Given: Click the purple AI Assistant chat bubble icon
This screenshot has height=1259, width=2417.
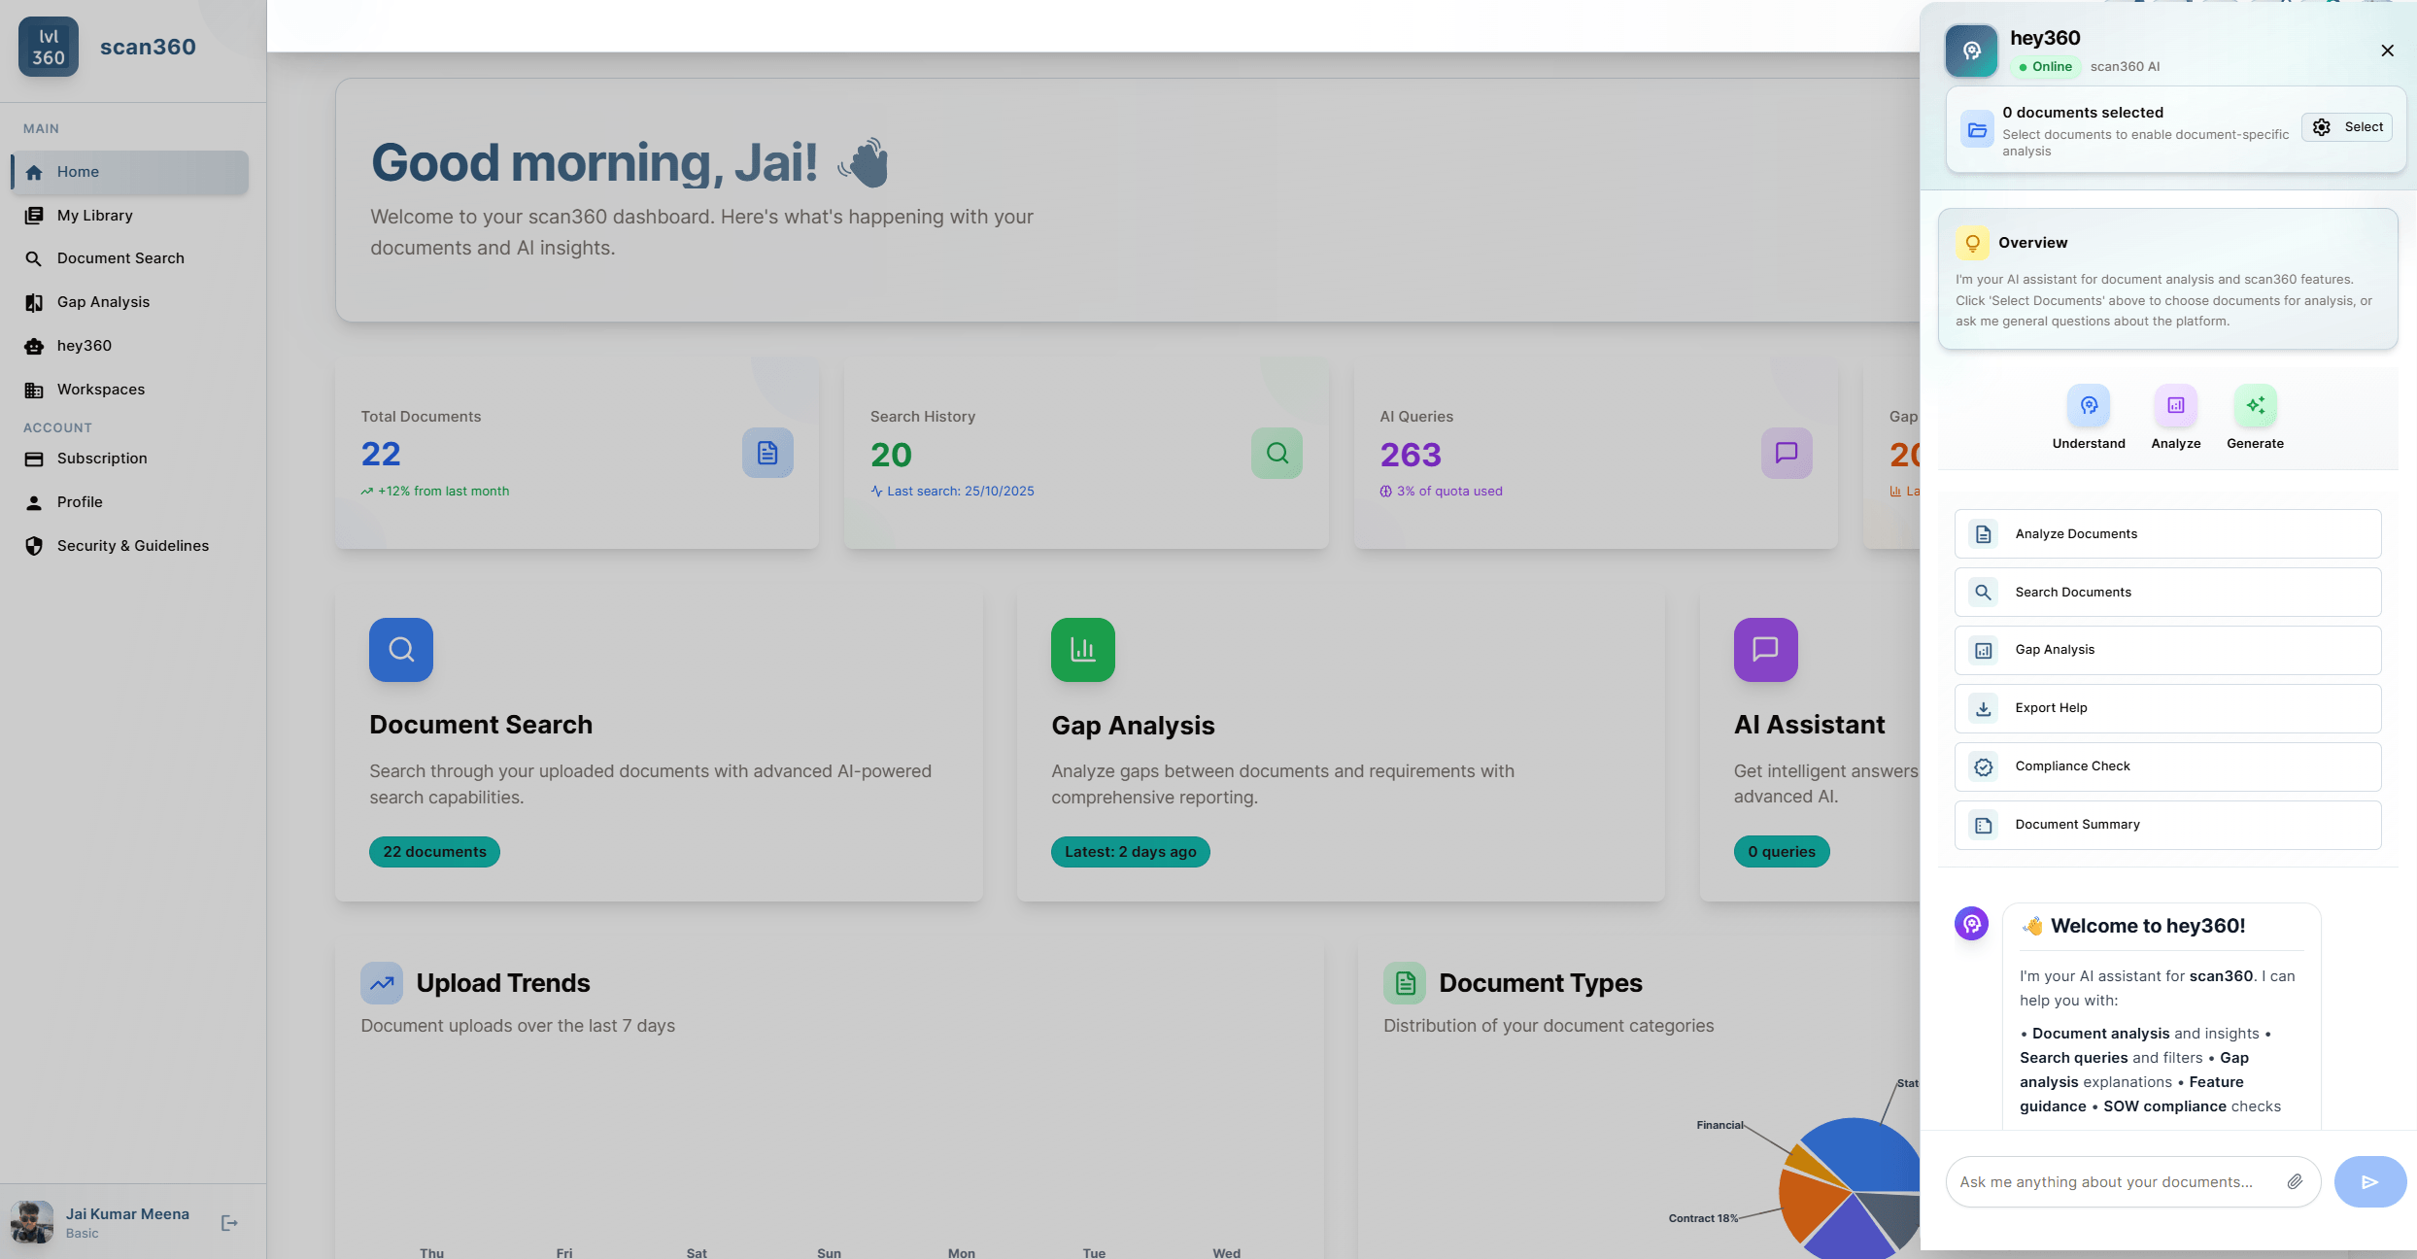Looking at the screenshot, I should 1765,649.
